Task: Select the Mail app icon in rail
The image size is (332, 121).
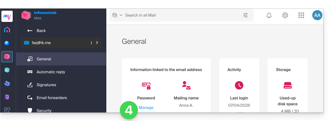Action: pos(7,57)
